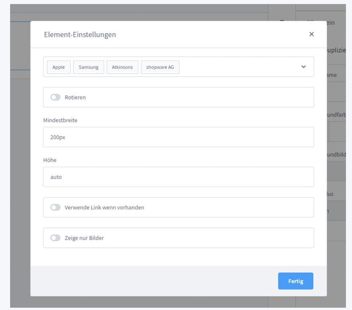Click the Rotieren label text
Image resolution: width=352 pixels, height=310 pixels.
75,97
